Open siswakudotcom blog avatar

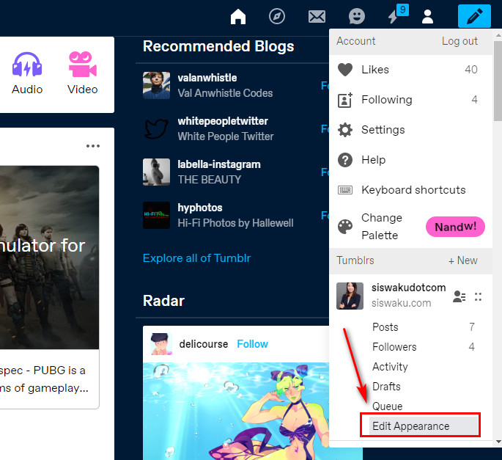[350, 296]
